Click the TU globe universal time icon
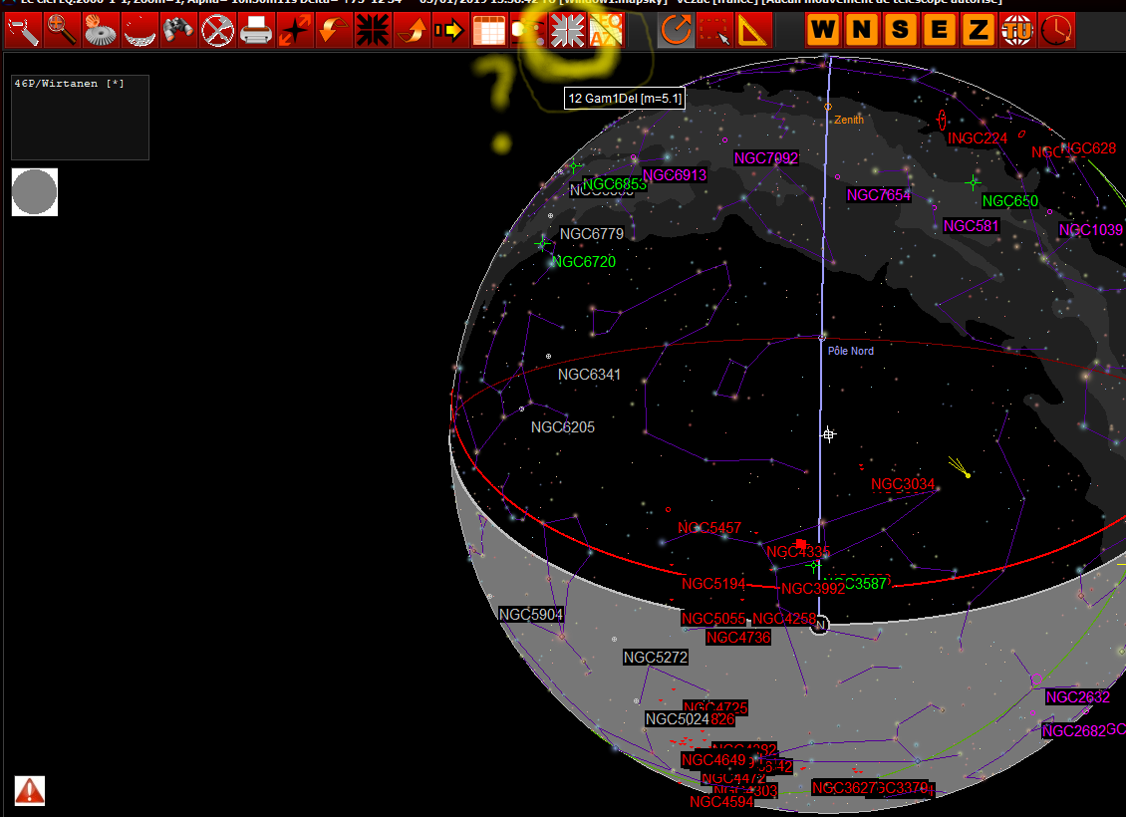The image size is (1126, 817). [x=1017, y=31]
